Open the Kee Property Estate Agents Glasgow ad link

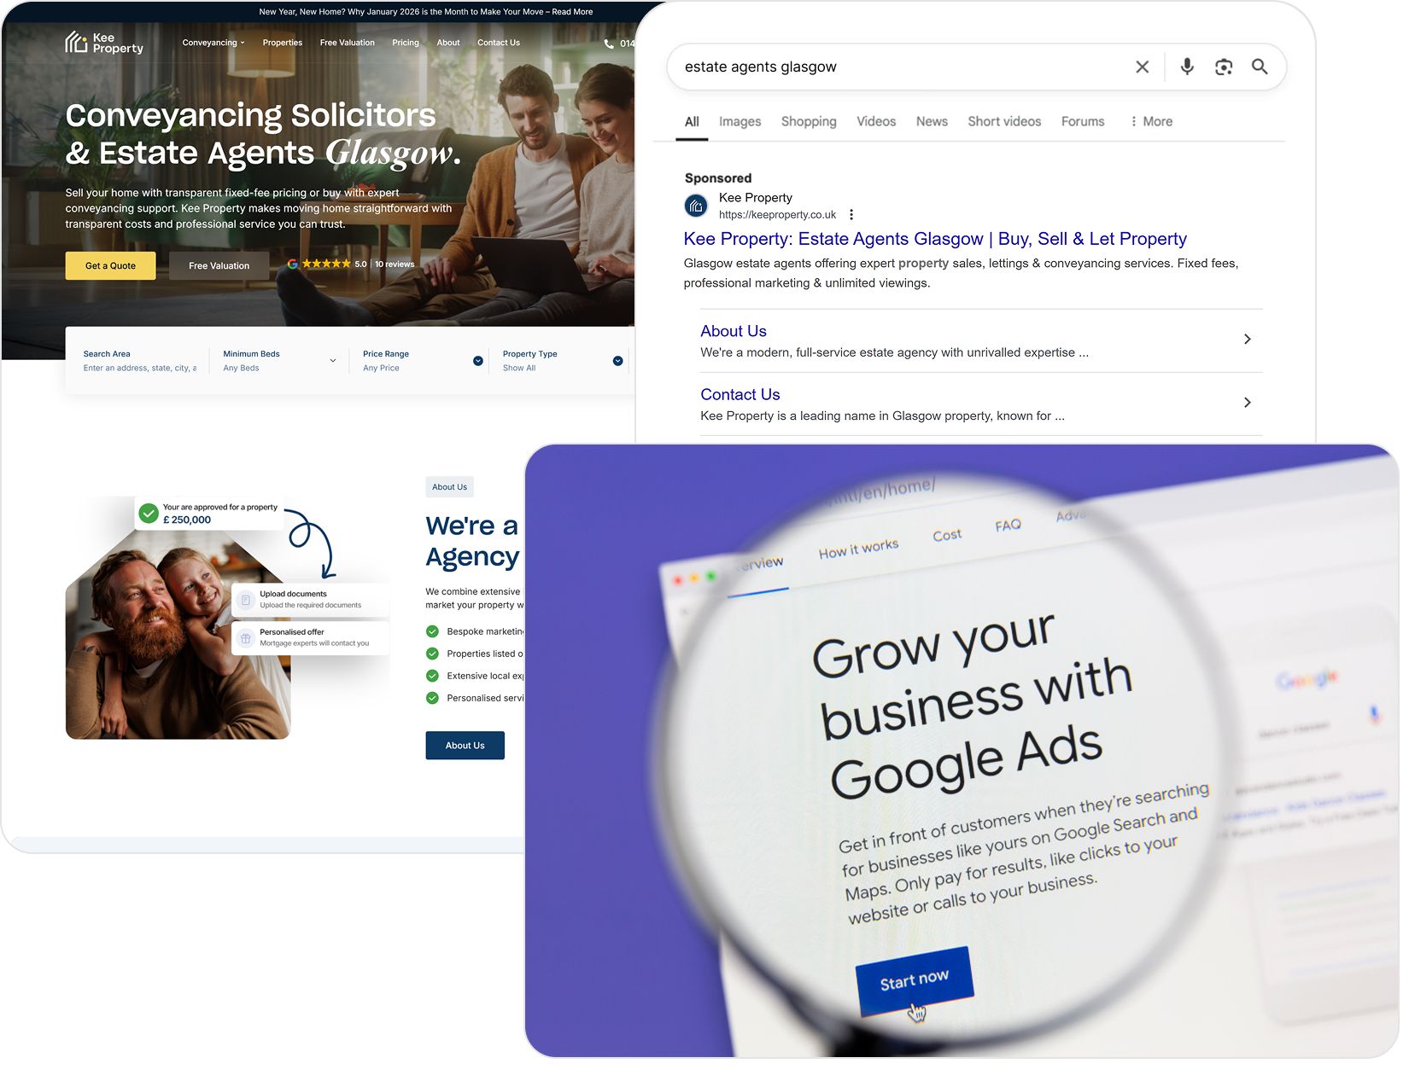point(935,239)
